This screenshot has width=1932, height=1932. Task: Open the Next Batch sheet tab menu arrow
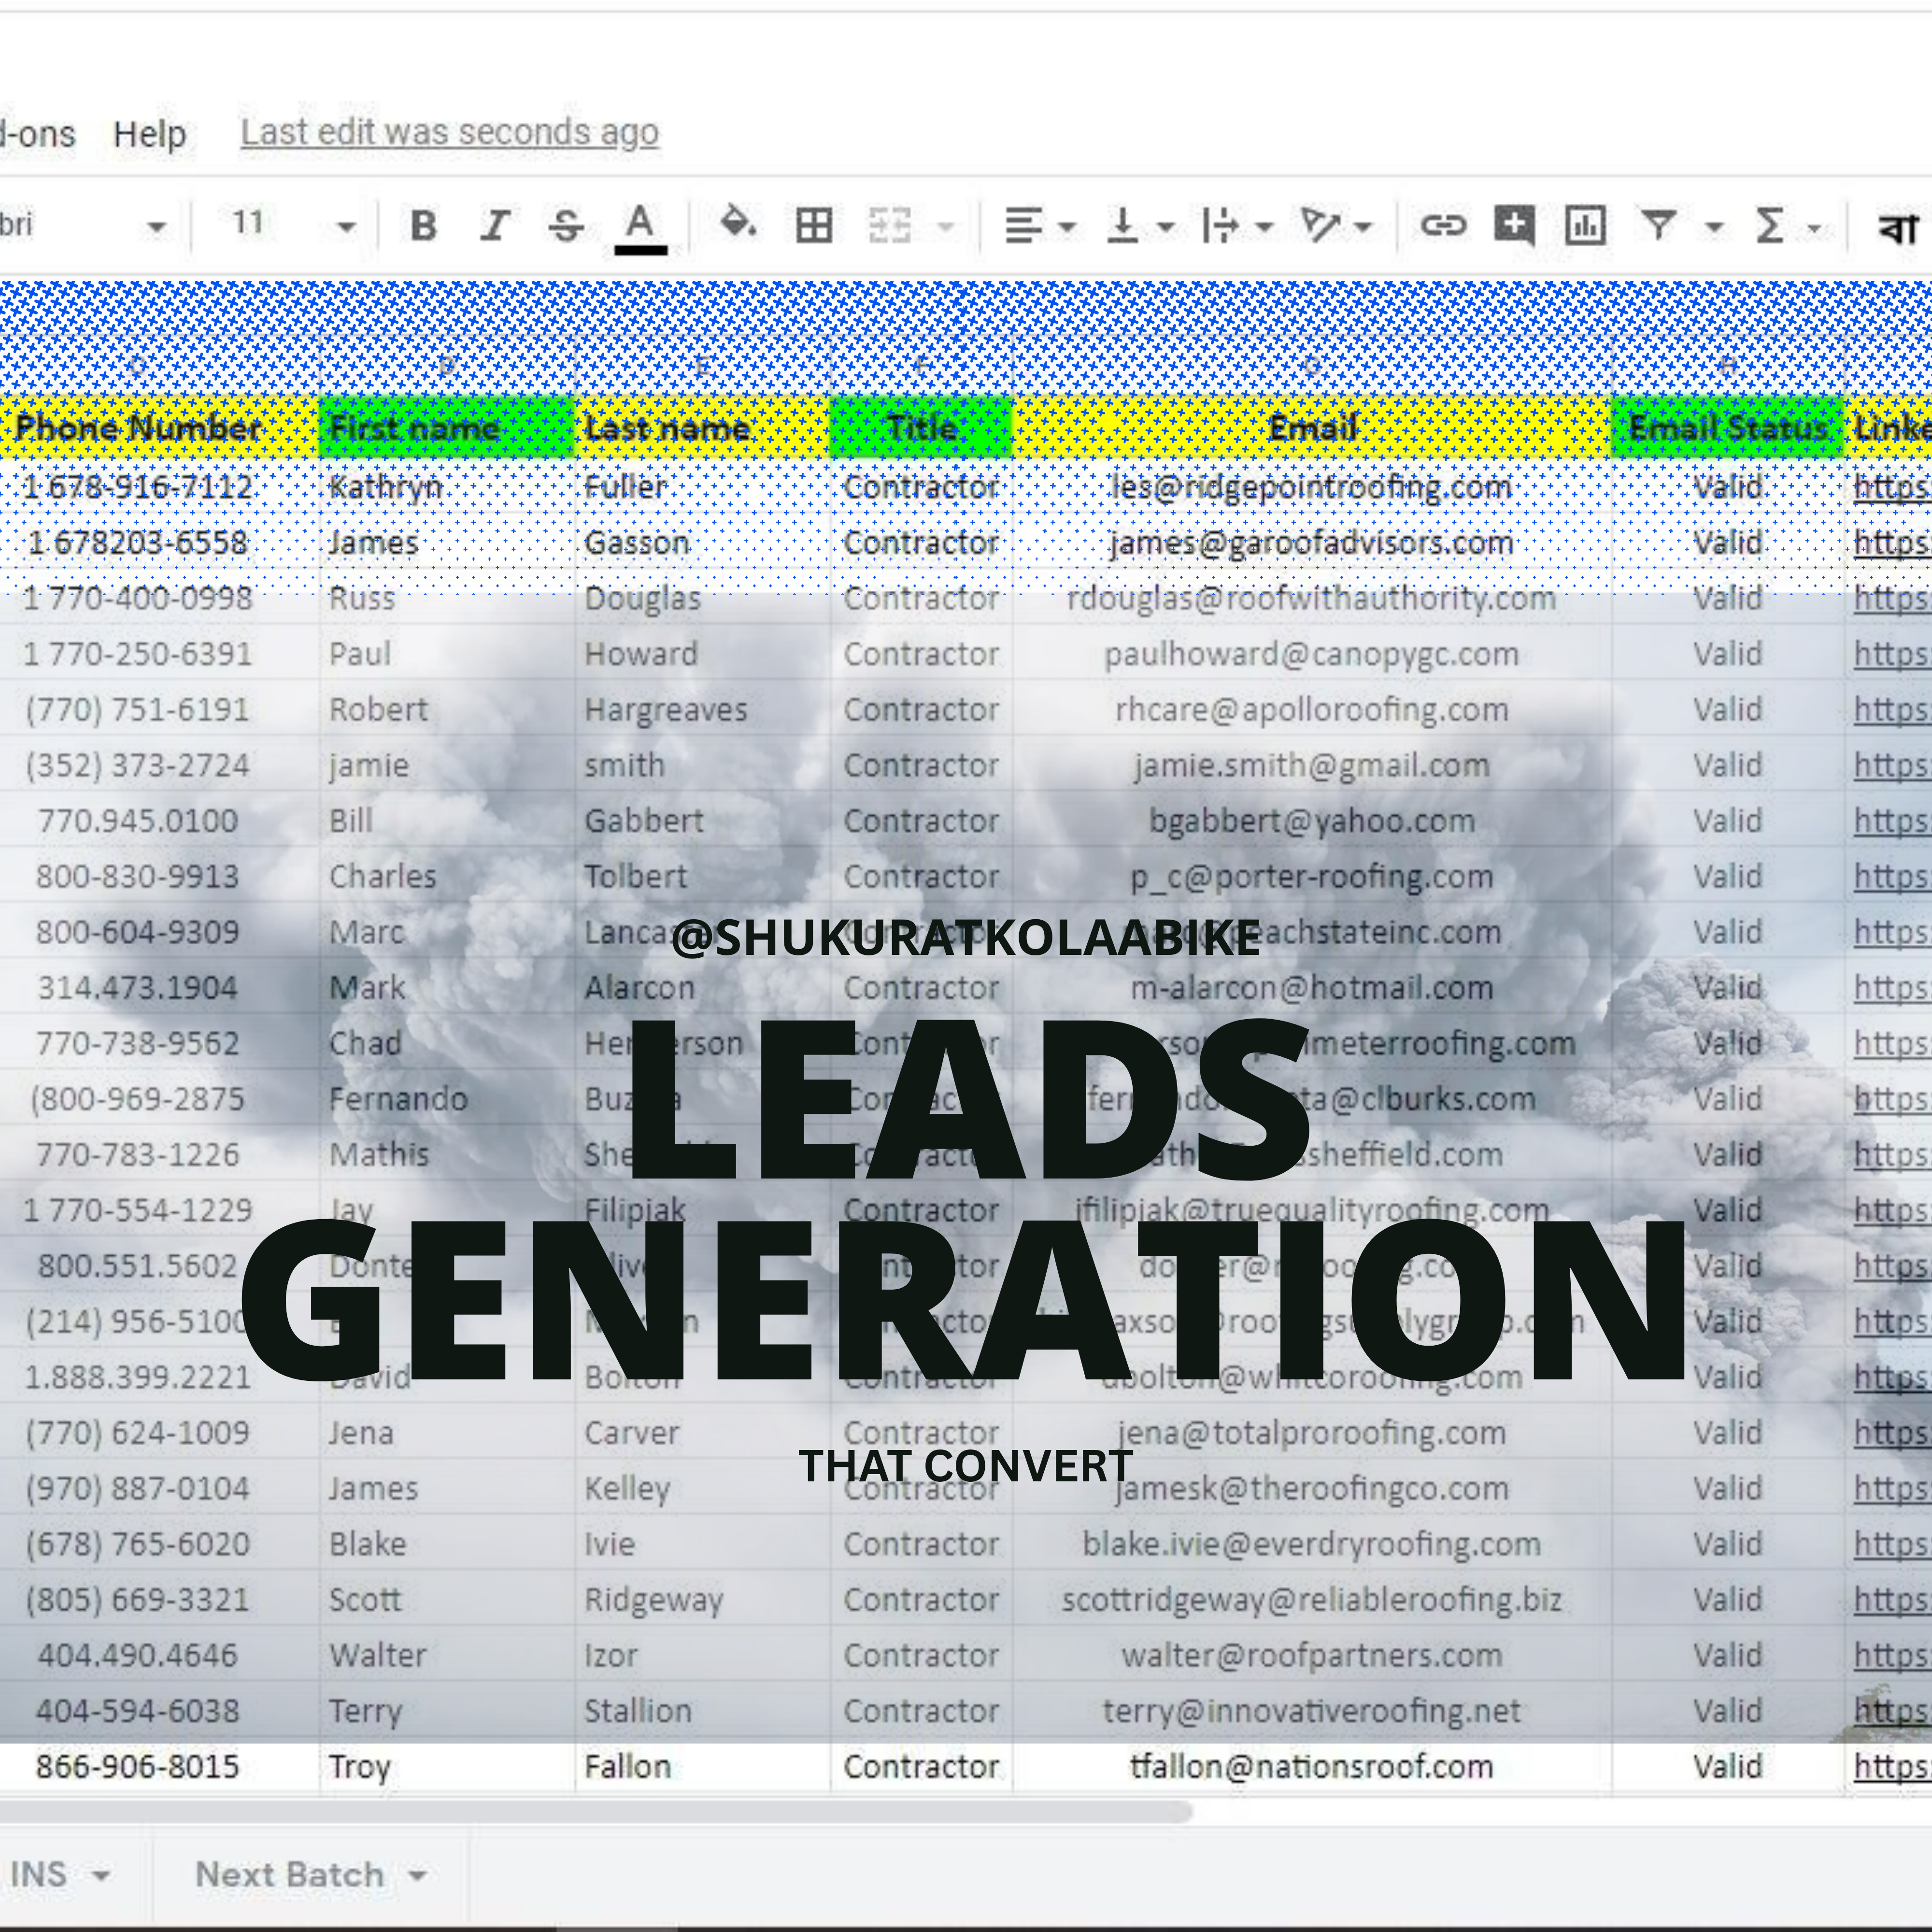pyautogui.click(x=418, y=1875)
